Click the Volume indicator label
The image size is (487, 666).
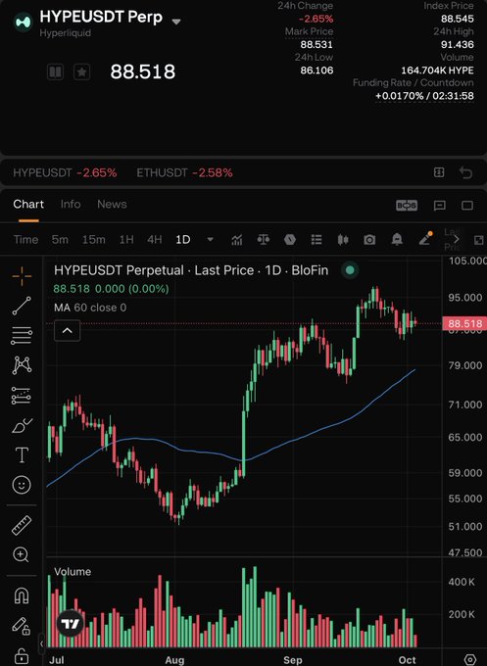point(73,572)
